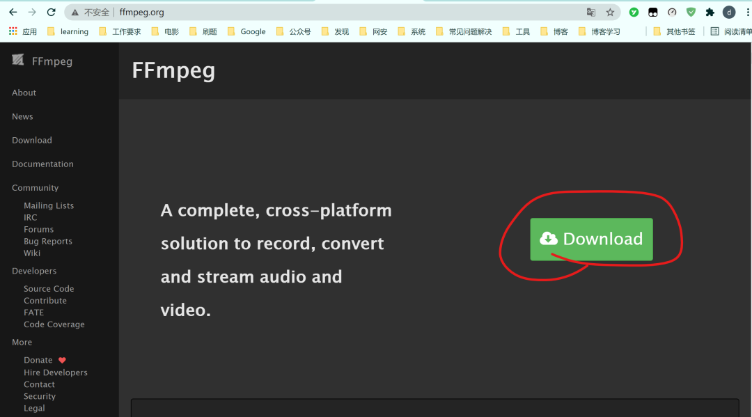The width and height of the screenshot is (752, 417).
Task: Open the FATE link
Action: pos(33,313)
